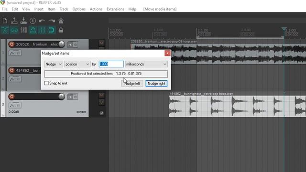Select the electro-pop-01-loop.wav media item

tap(218, 54)
